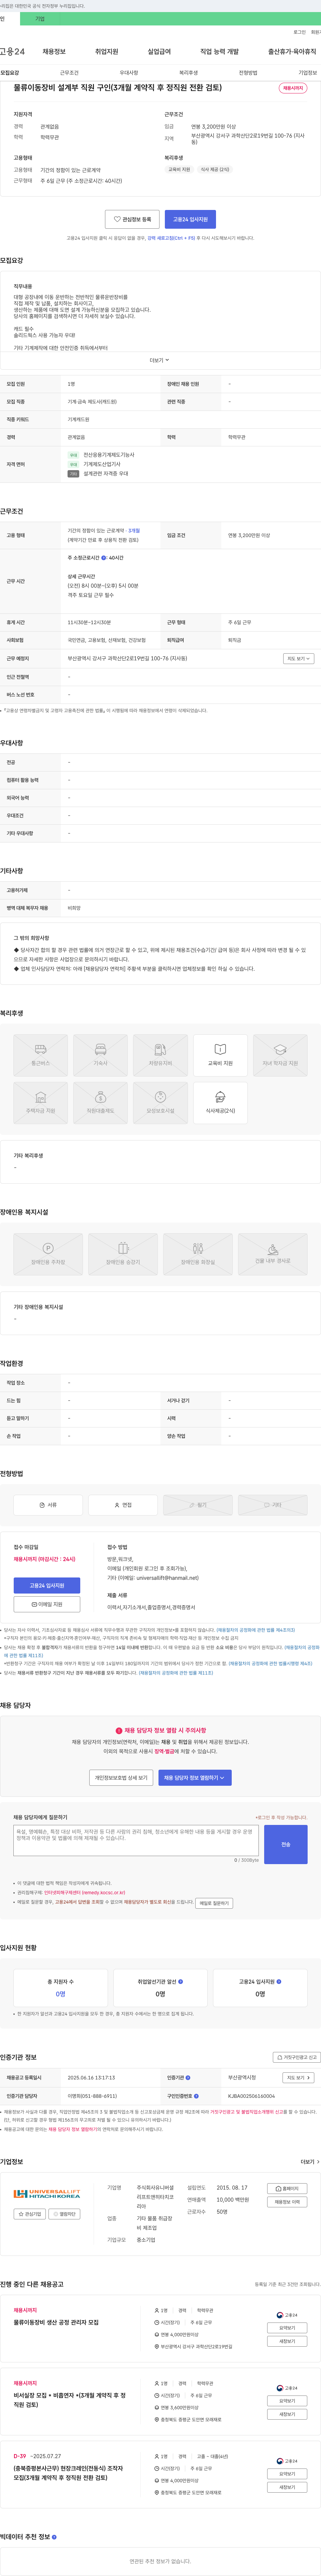This screenshot has height=2576, width=321.
Task: Click the 장애인용 화장실 icon
Action: (x=198, y=1254)
